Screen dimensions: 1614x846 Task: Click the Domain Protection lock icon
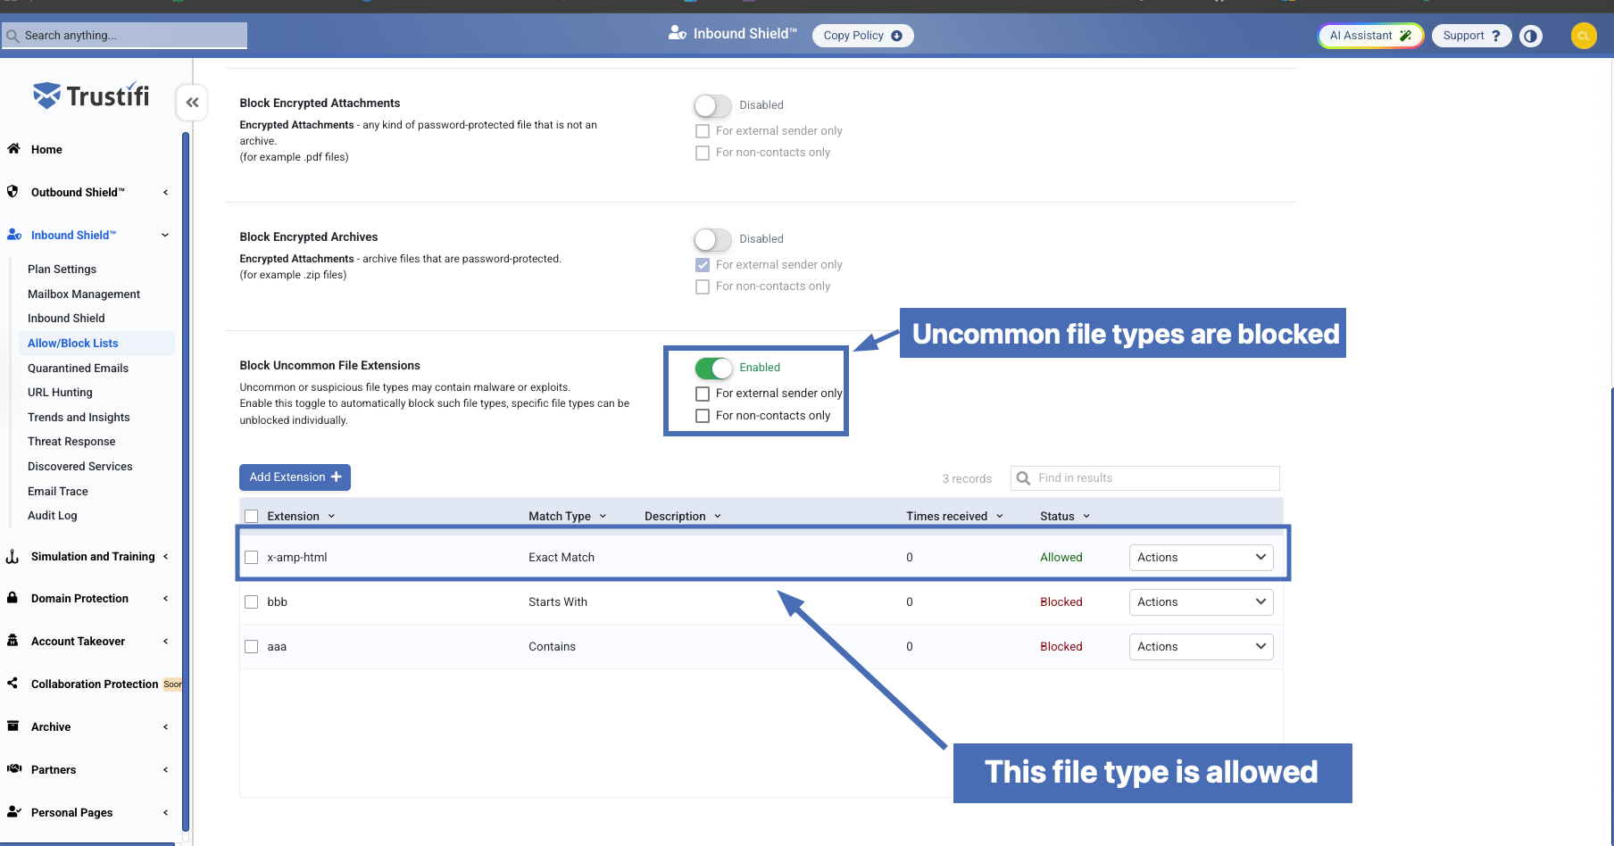coord(12,598)
